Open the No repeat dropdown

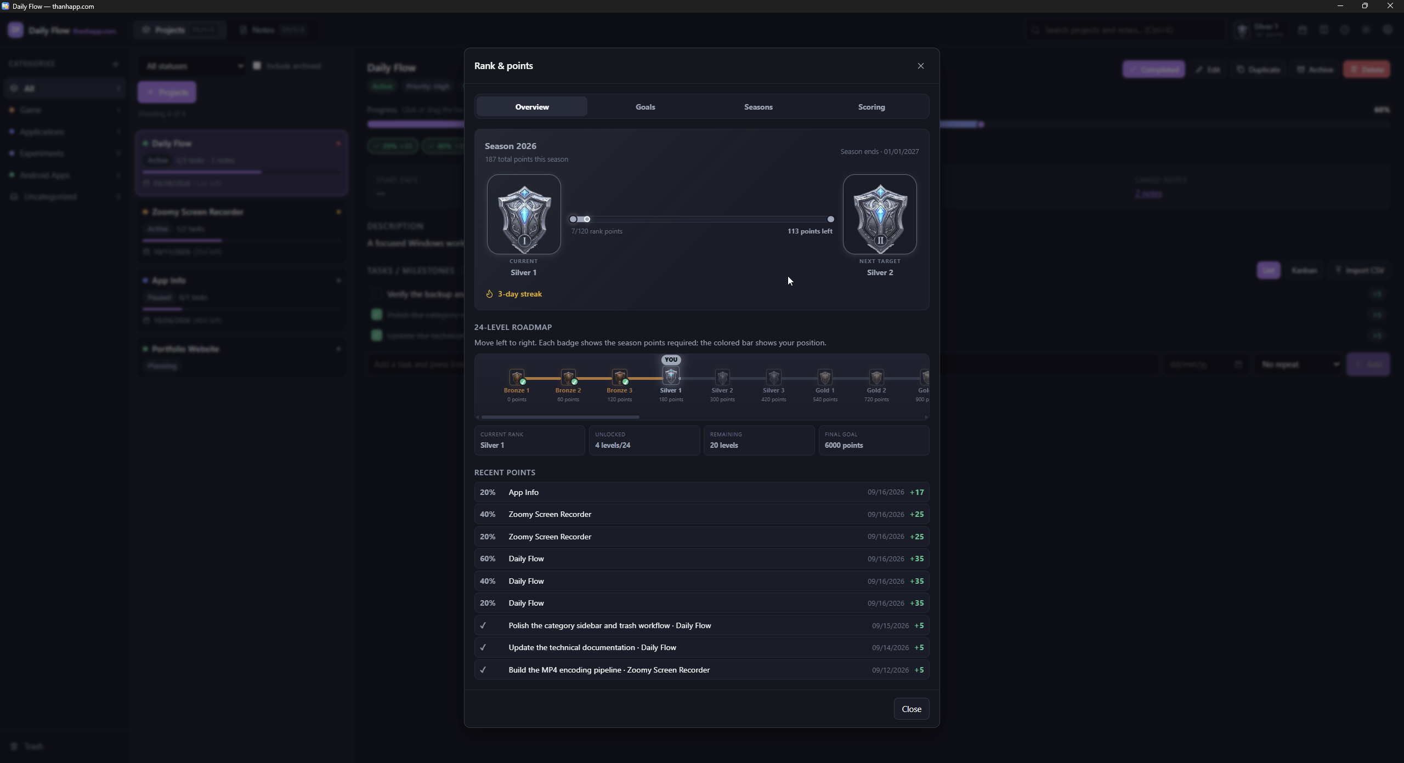[1298, 365]
